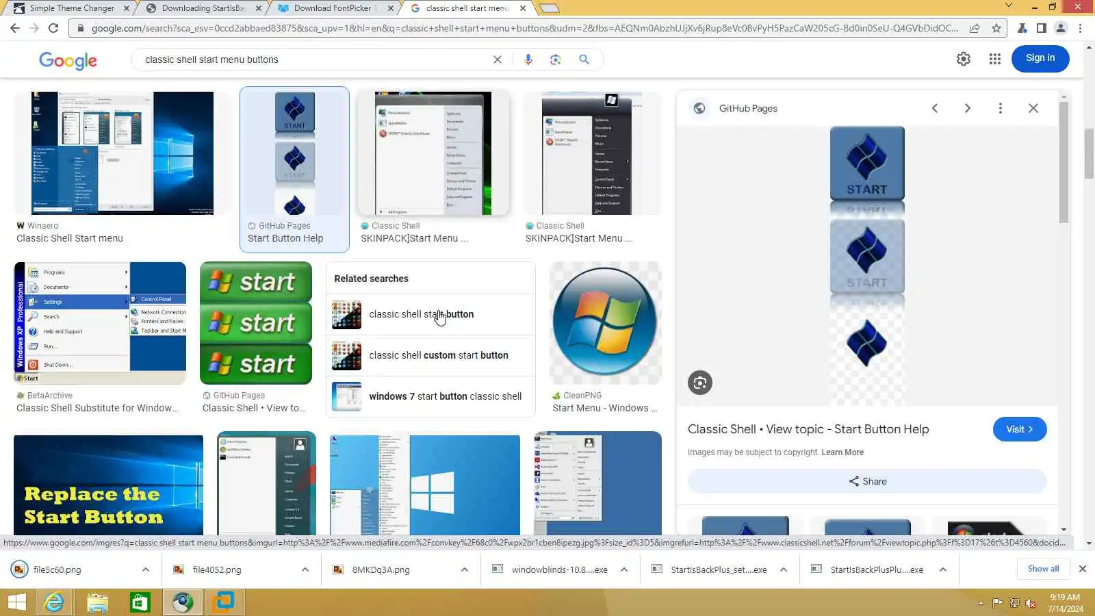Clear the search box with the X
This screenshot has width=1095, height=616.
498,60
